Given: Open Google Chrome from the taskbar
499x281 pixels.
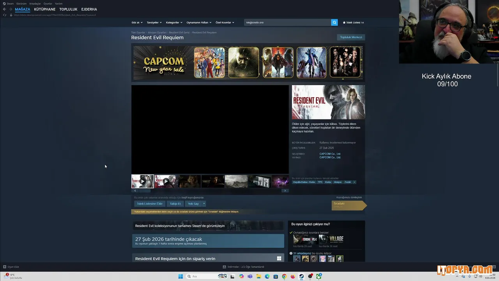Looking at the screenshot, I should 284,276.
